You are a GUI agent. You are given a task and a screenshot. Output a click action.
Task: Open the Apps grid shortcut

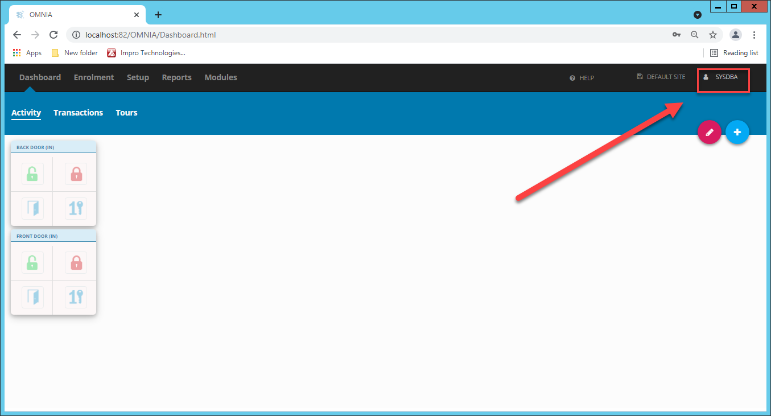[x=27, y=53]
